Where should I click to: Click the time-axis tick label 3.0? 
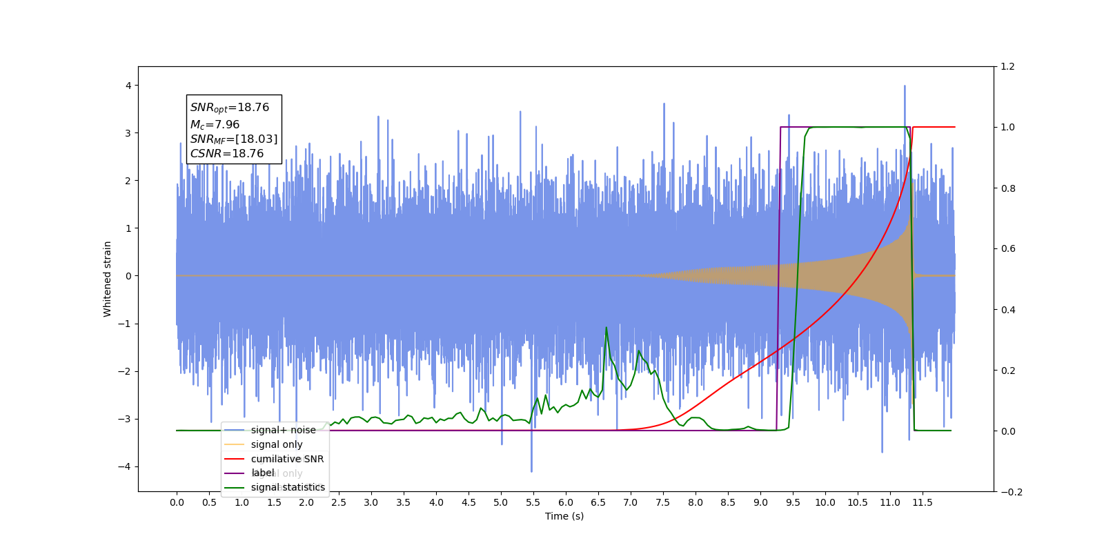tap(371, 502)
